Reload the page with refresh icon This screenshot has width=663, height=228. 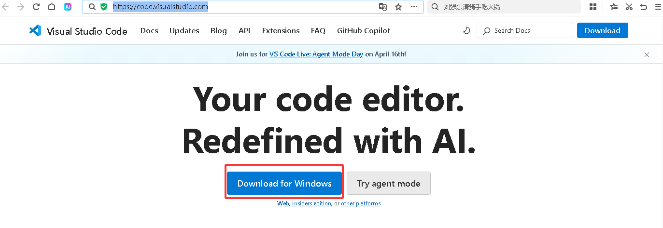click(x=36, y=7)
